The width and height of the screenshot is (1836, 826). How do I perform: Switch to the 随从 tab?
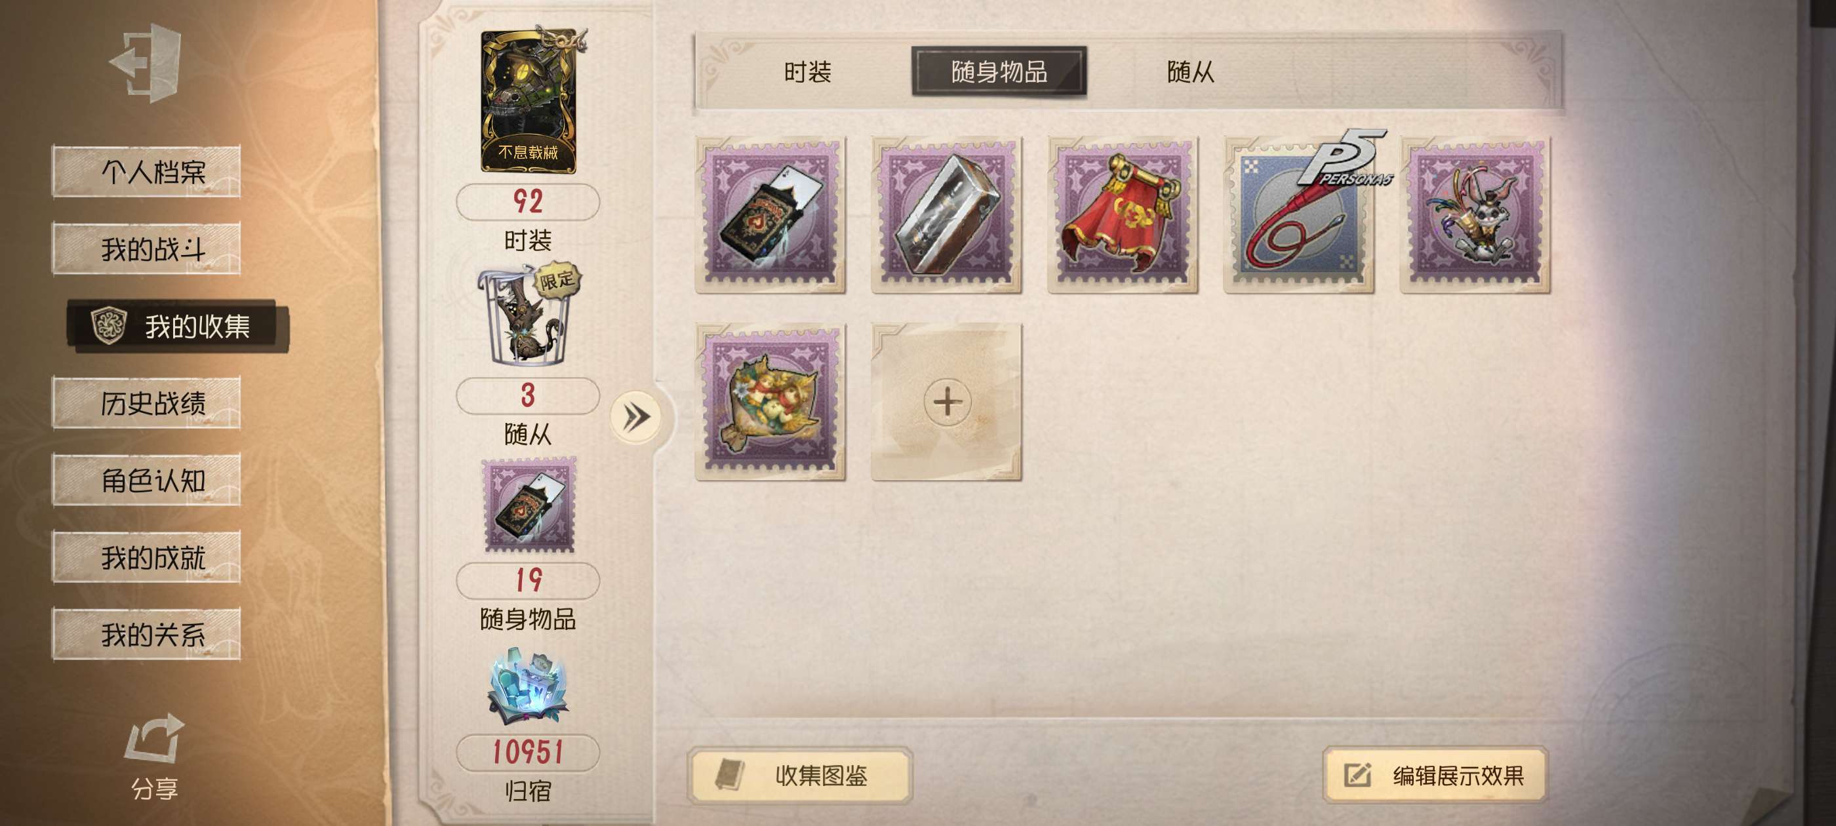tap(1190, 71)
